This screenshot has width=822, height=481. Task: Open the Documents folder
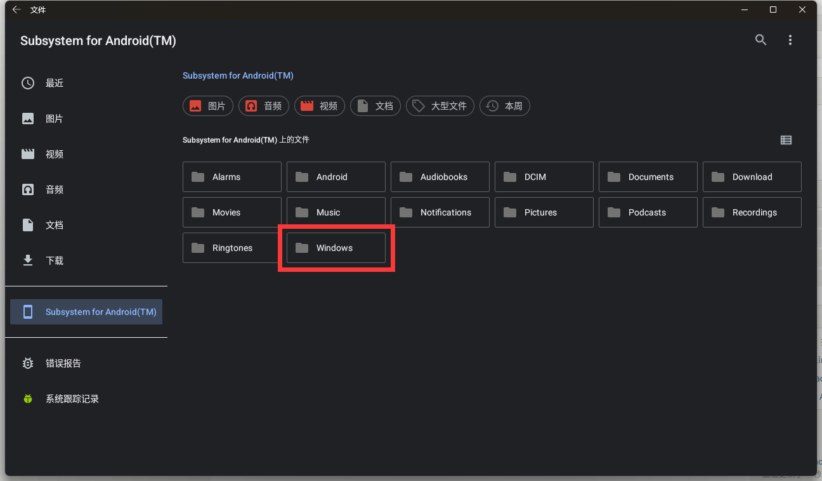coord(648,177)
